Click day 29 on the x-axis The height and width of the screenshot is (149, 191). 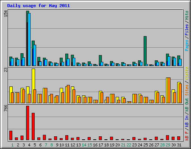coord(168,145)
